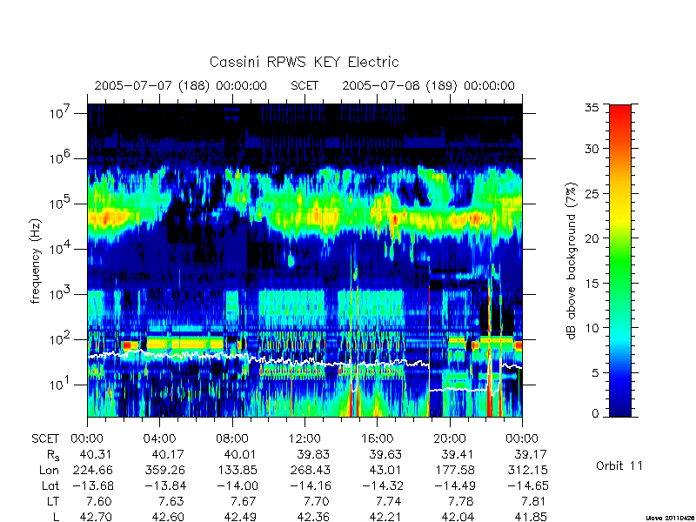Click the Lat value -14.00
The width and height of the screenshot is (696, 522).
click(237, 485)
